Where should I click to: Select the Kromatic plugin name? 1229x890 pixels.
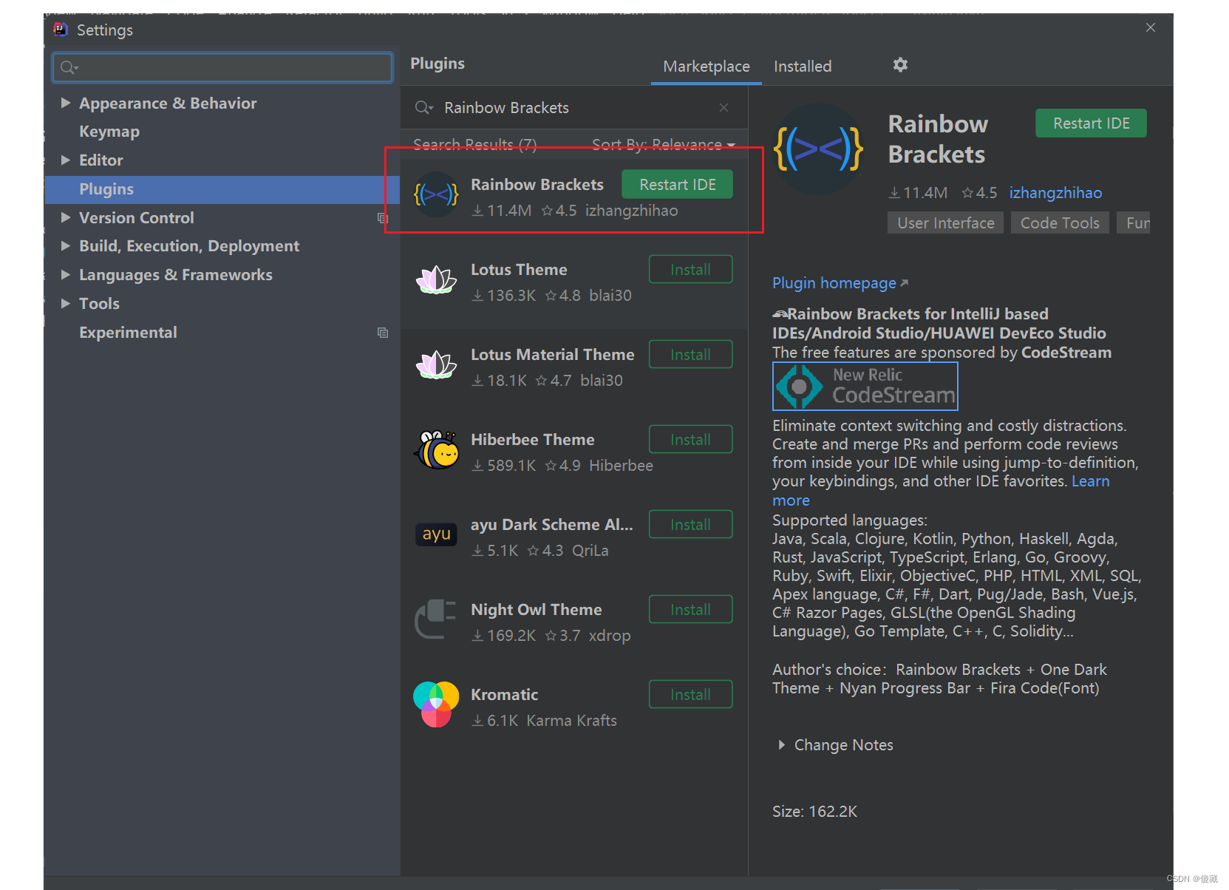click(505, 695)
